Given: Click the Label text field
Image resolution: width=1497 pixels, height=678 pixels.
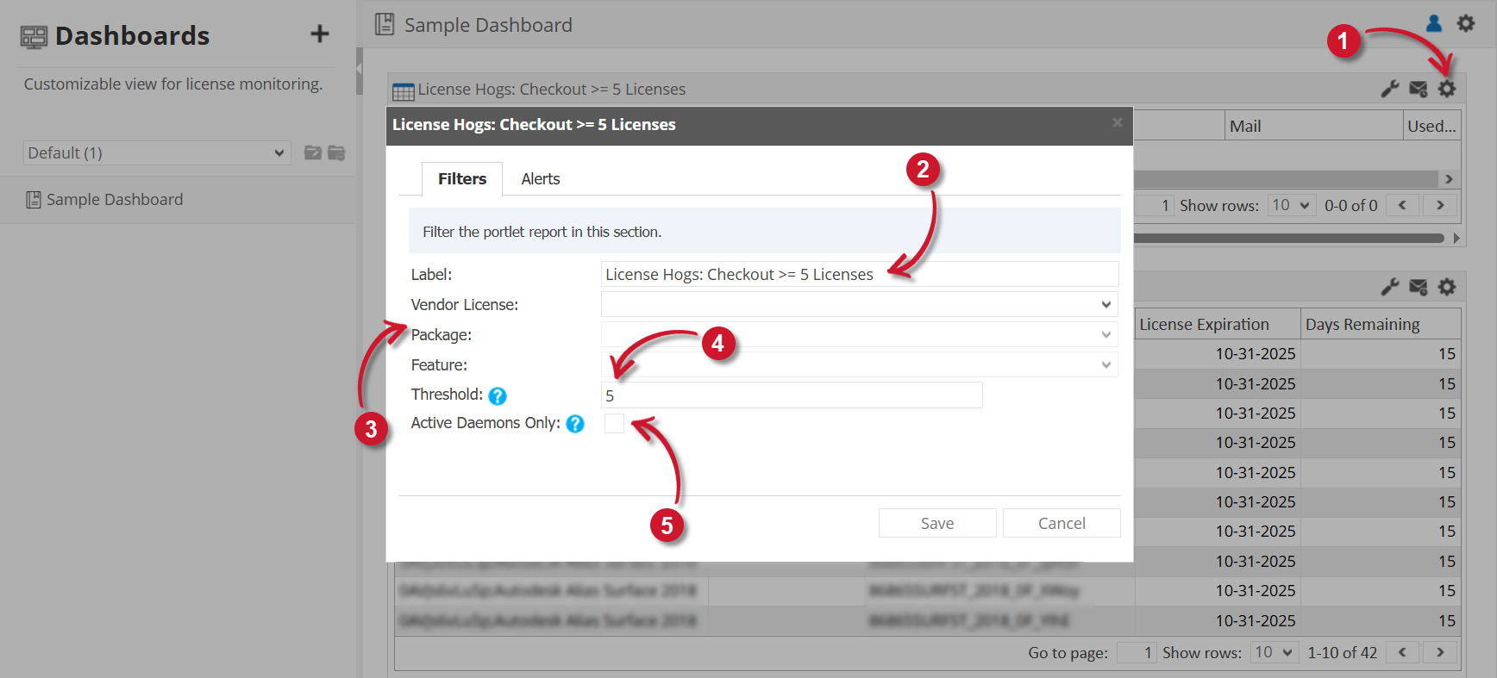Looking at the screenshot, I should click(860, 274).
